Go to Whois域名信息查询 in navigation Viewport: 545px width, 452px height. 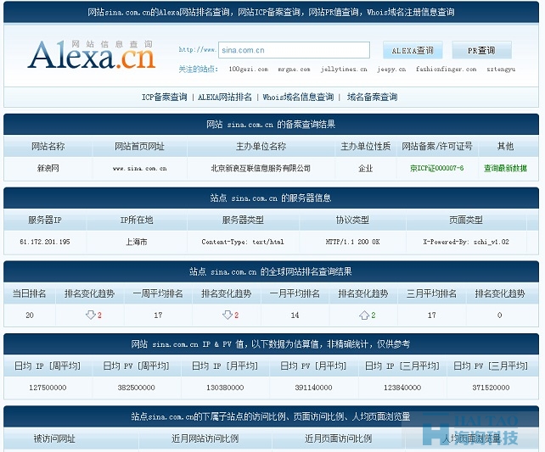[x=298, y=97]
